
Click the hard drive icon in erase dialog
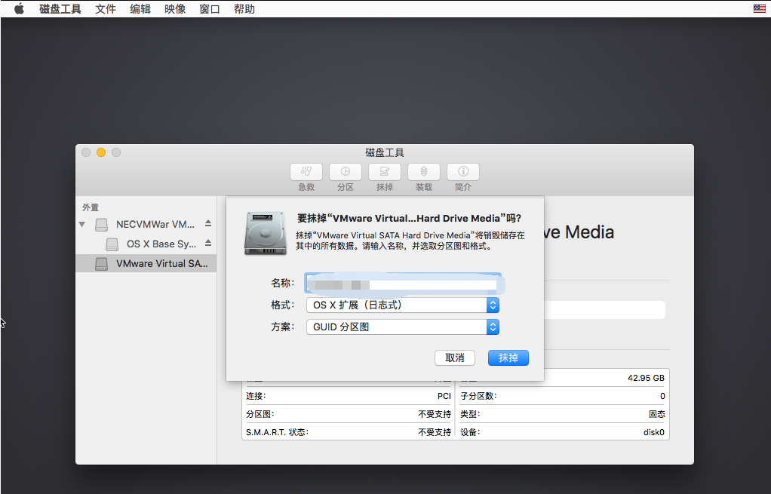pos(266,233)
